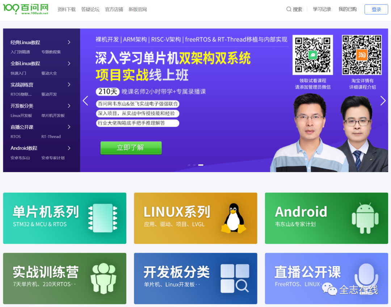Open 我的已购 in header
Image resolution: width=391 pixels, height=307 pixels.
click(x=348, y=9)
